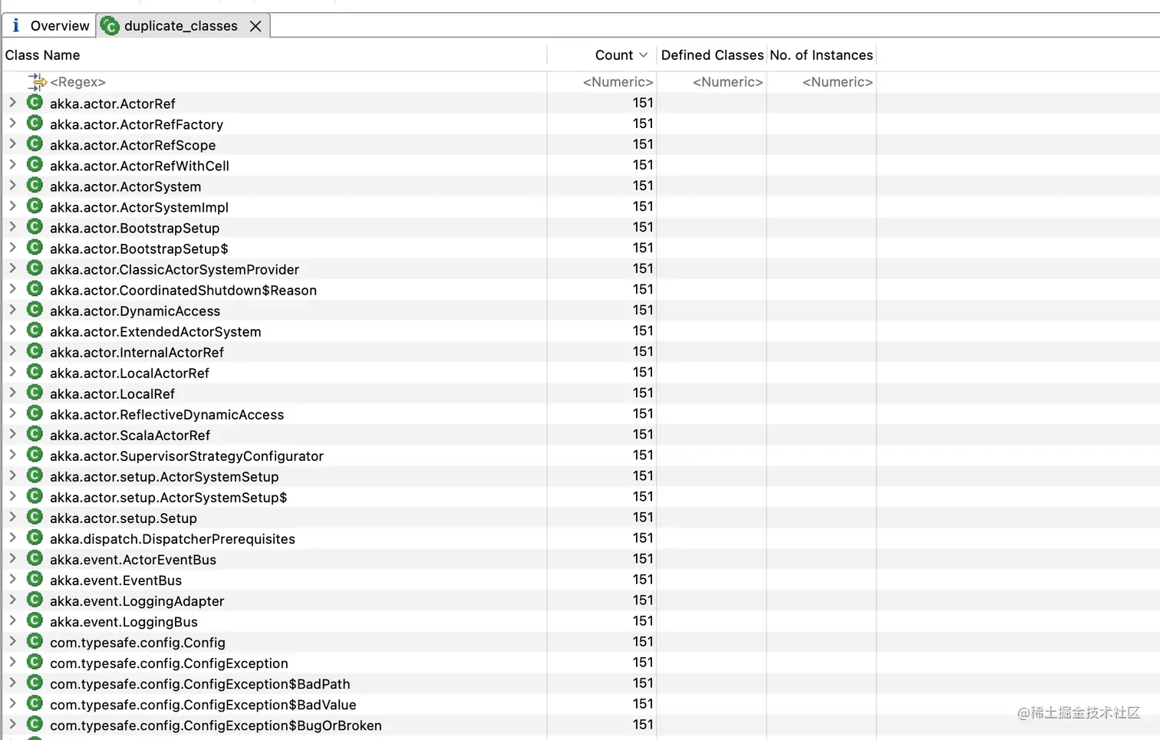Expand the com.typesafe.config.ConfigException row
This screenshot has width=1160, height=740.
click(12, 661)
